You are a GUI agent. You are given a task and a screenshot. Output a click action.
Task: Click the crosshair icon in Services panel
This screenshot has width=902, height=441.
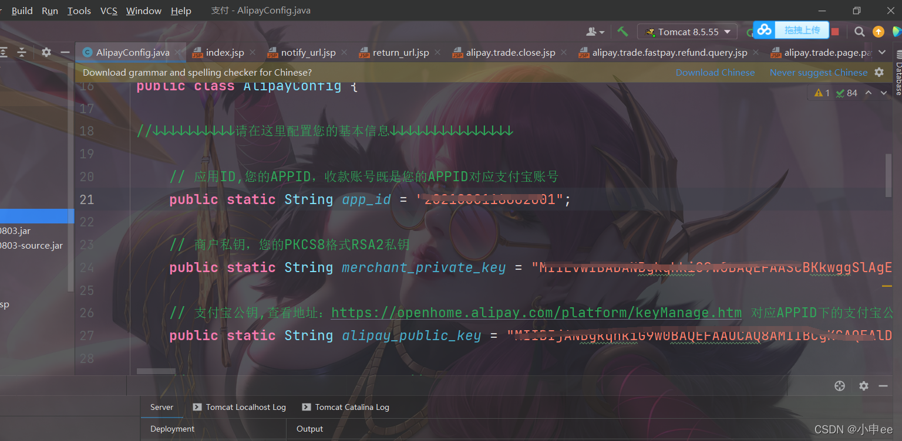(x=840, y=386)
